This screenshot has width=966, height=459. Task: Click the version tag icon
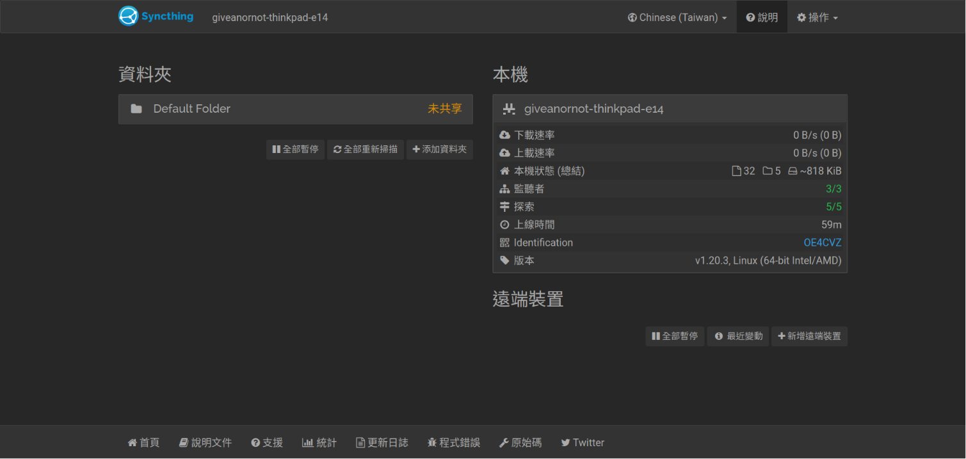pos(504,261)
